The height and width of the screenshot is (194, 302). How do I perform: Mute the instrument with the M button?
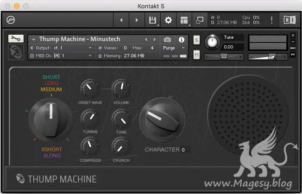196,55
